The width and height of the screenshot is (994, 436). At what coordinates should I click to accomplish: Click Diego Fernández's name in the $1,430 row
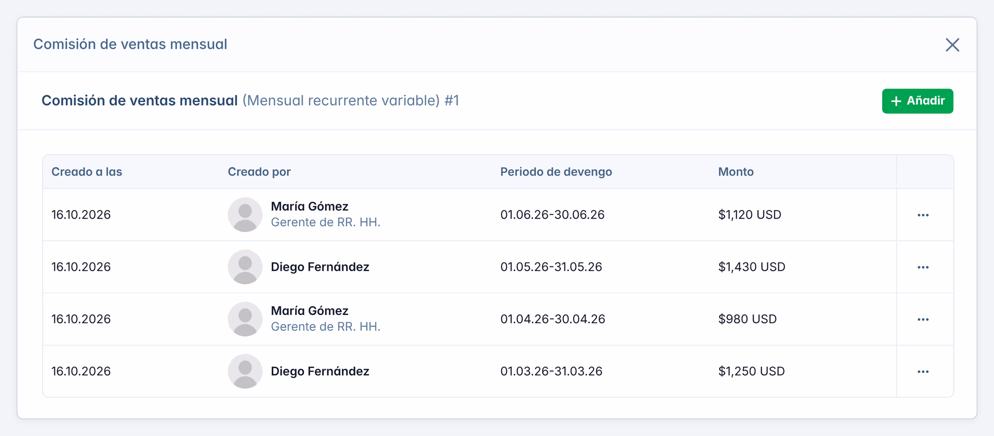coord(320,267)
